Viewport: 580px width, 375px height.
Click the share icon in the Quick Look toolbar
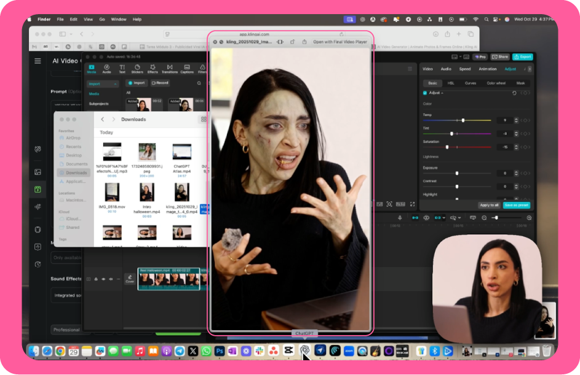304,42
